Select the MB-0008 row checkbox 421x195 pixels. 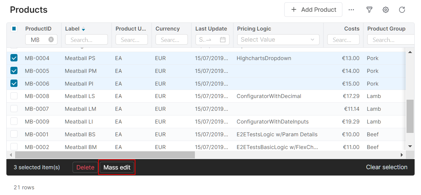point(14,96)
